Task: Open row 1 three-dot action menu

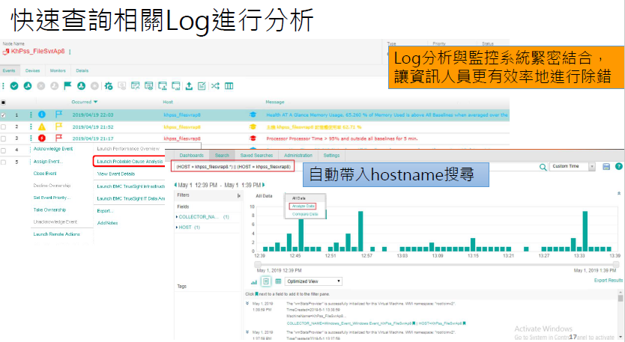Action: coord(31,114)
